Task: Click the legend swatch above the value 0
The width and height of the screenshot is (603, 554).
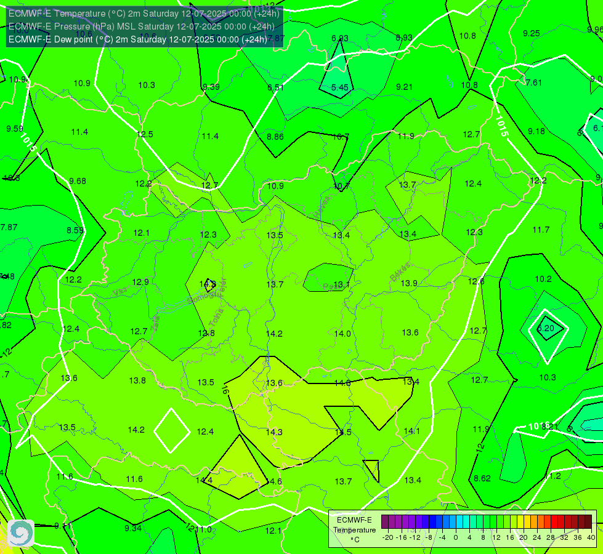Action: click(452, 522)
